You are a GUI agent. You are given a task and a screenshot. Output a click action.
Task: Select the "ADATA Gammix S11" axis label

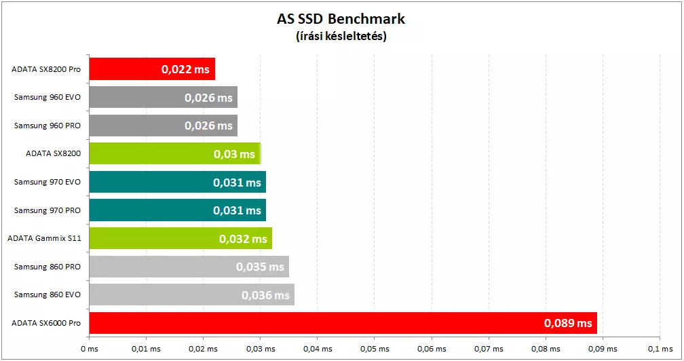coord(45,238)
